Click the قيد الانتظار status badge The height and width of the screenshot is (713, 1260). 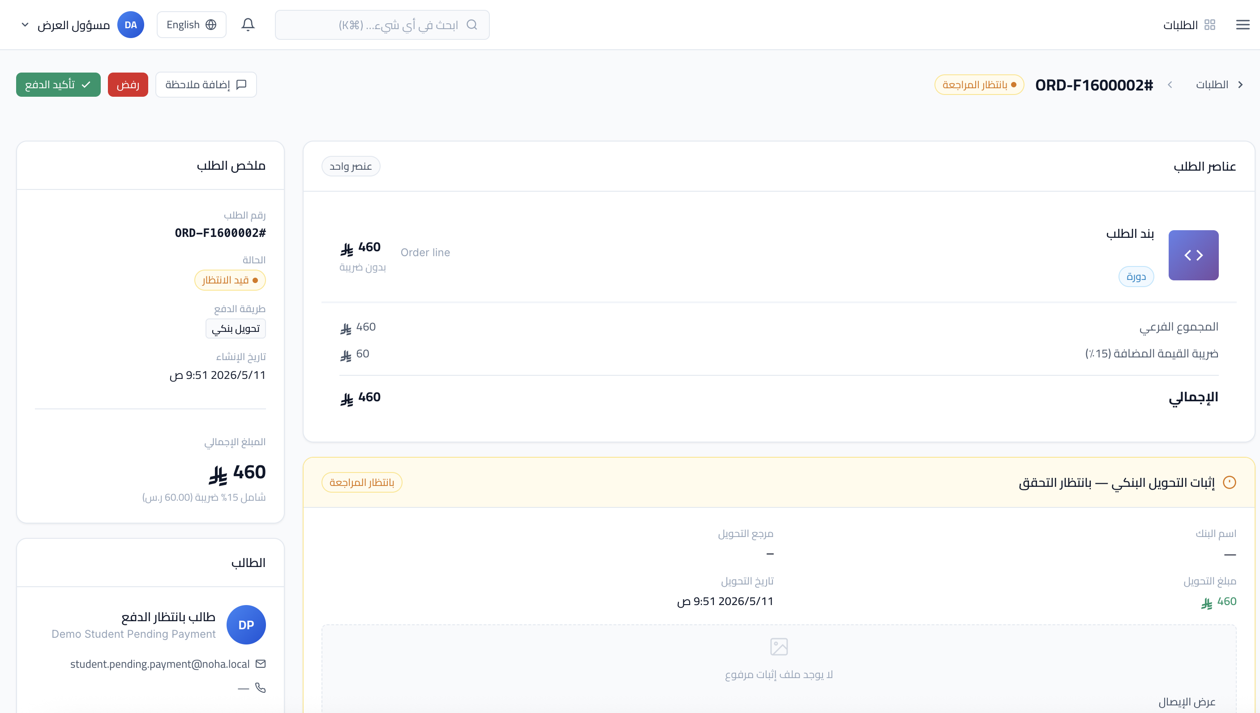[230, 280]
